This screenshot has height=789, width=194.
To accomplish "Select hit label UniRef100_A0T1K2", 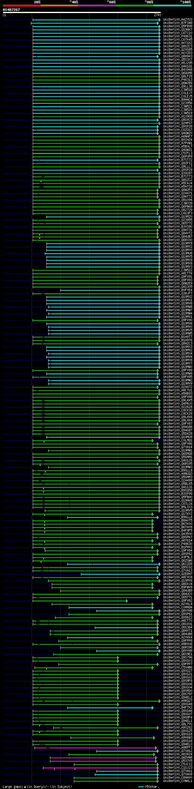I will pyautogui.click(x=178, y=43).
